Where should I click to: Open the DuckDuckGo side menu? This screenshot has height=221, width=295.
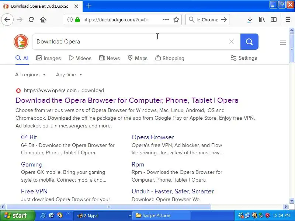[x=283, y=43]
